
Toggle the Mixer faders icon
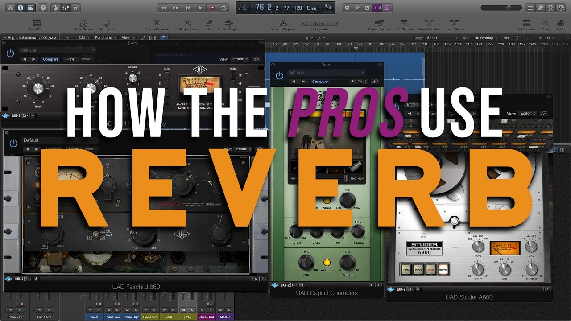(x=66, y=8)
